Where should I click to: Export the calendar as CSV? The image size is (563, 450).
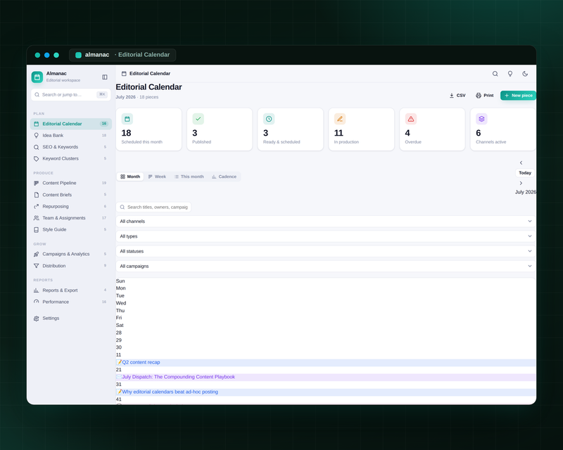457,96
